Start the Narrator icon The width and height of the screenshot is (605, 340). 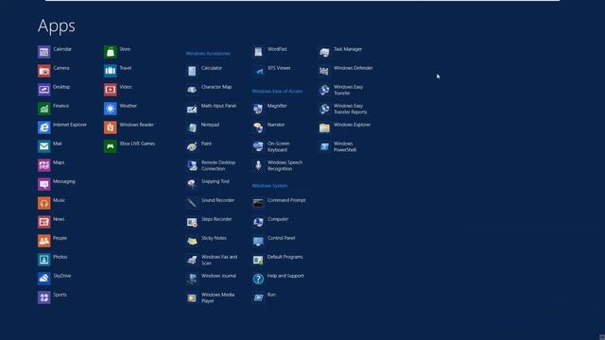(258, 127)
